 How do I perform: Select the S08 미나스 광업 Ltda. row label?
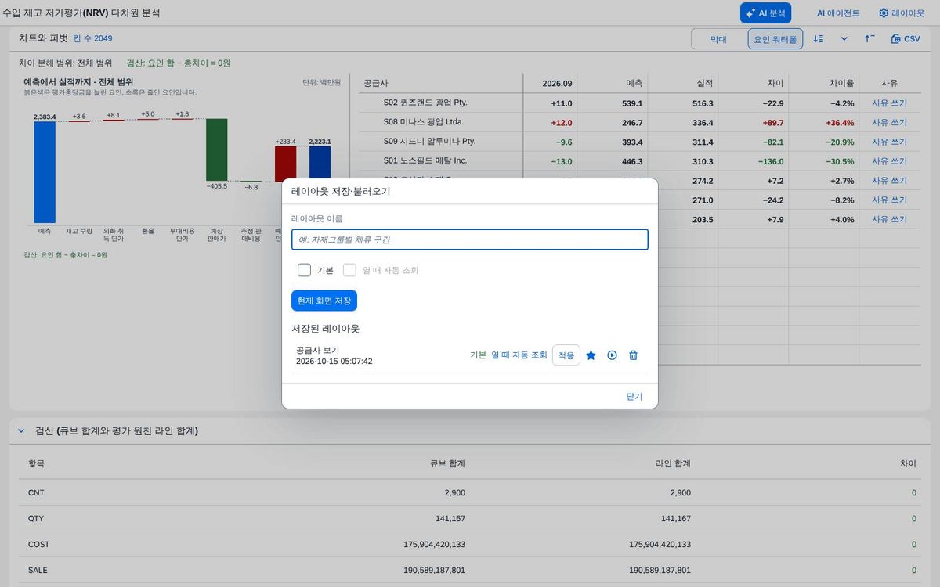pos(424,122)
